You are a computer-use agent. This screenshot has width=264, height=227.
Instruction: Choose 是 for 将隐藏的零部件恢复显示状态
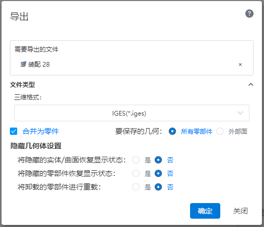click(x=136, y=173)
